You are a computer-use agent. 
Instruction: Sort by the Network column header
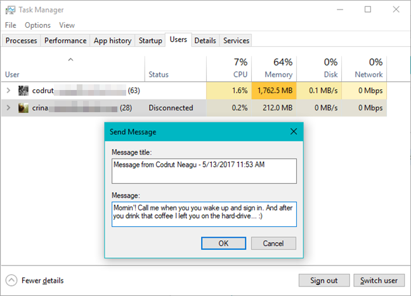tap(364, 68)
